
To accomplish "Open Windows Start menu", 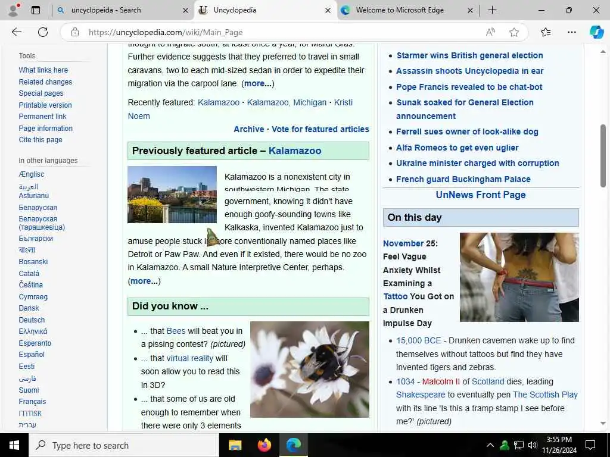I will click(x=14, y=445).
